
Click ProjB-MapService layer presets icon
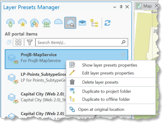(x=13, y=59)
